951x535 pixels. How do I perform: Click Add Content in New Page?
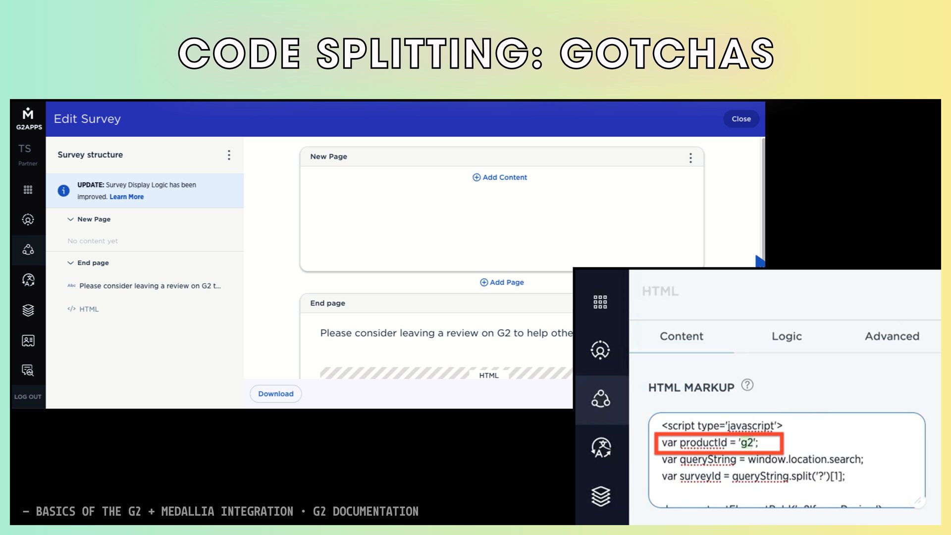pyautogui.click(x=500, y=177)
